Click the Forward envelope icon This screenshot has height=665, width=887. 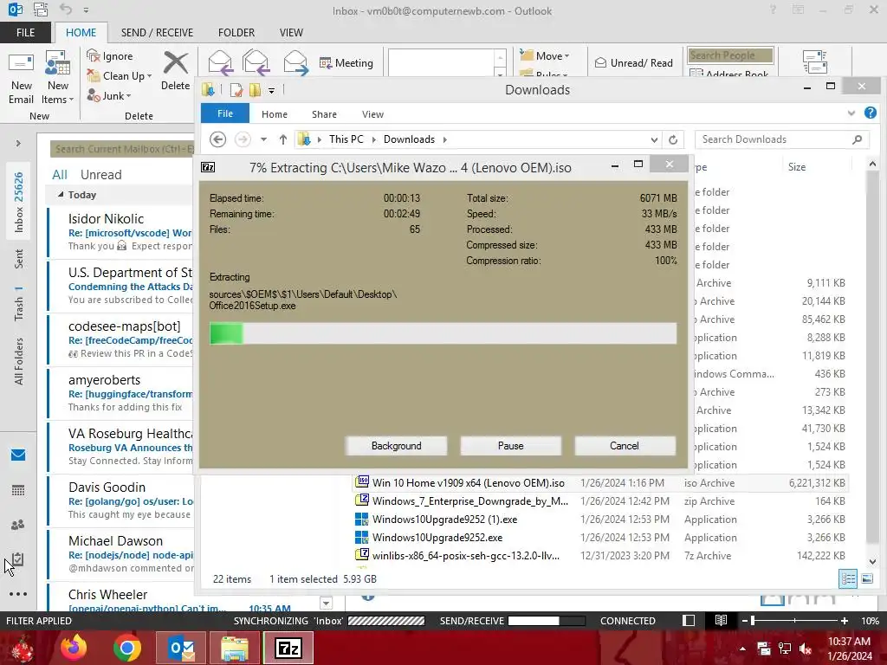coord(295,62)
